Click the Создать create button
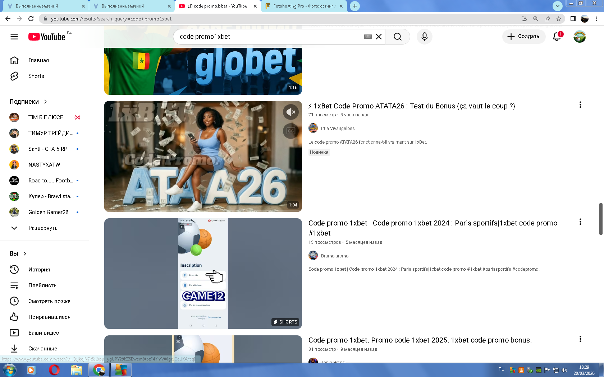This screenshot has height=377, width=604. click(x=523, y=37)
